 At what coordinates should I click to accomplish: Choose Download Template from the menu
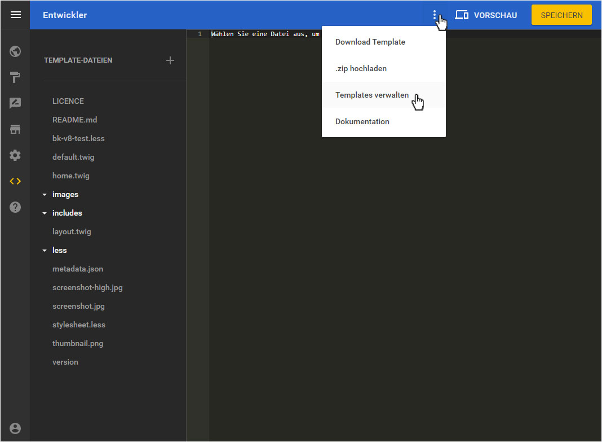coord(383,42)
